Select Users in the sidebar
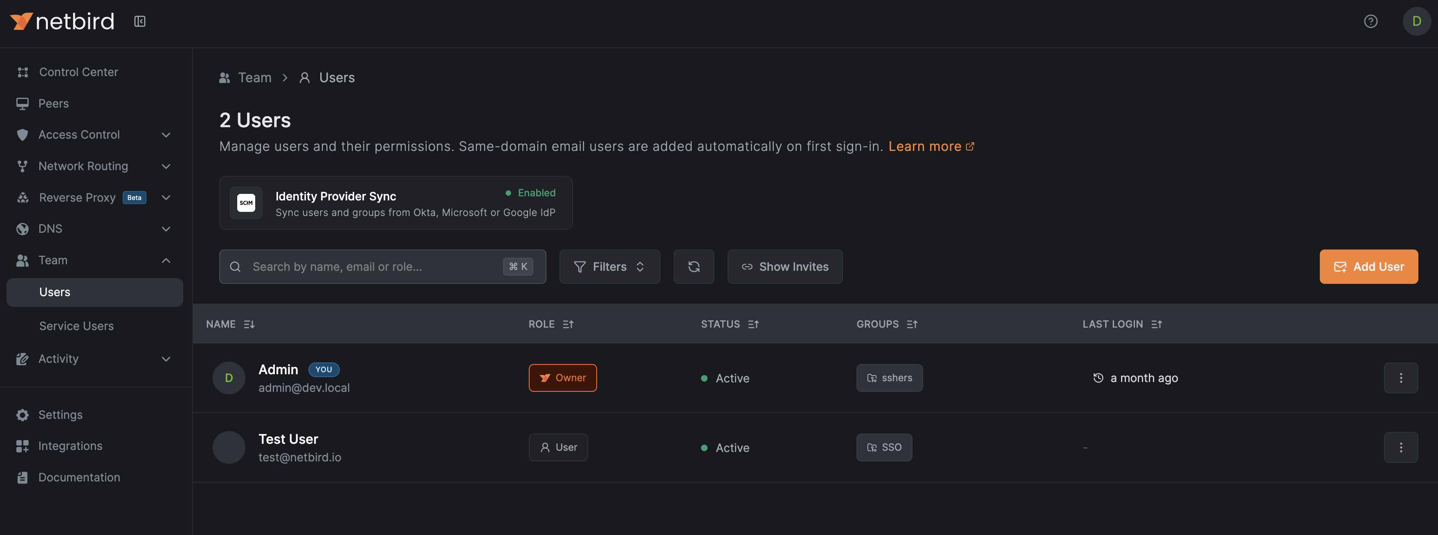 point(94,292)
